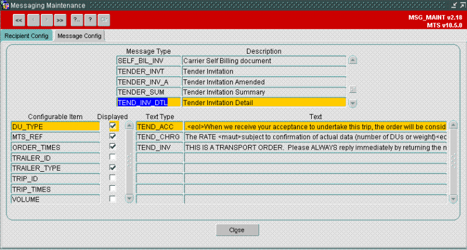Viewport: 467px width, 250px height.
Task: Uncheck Displayed checkbox for DU_TYPE
Action: click(113, 126)
